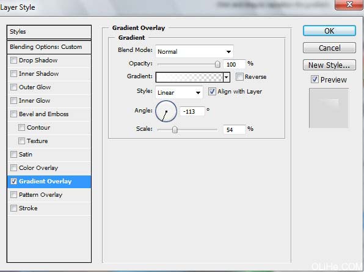Image resolution: width=364 pixels, height=272 pixels.
Task: Open the gradient picker arrow
Action: click(x=227, y=77)
